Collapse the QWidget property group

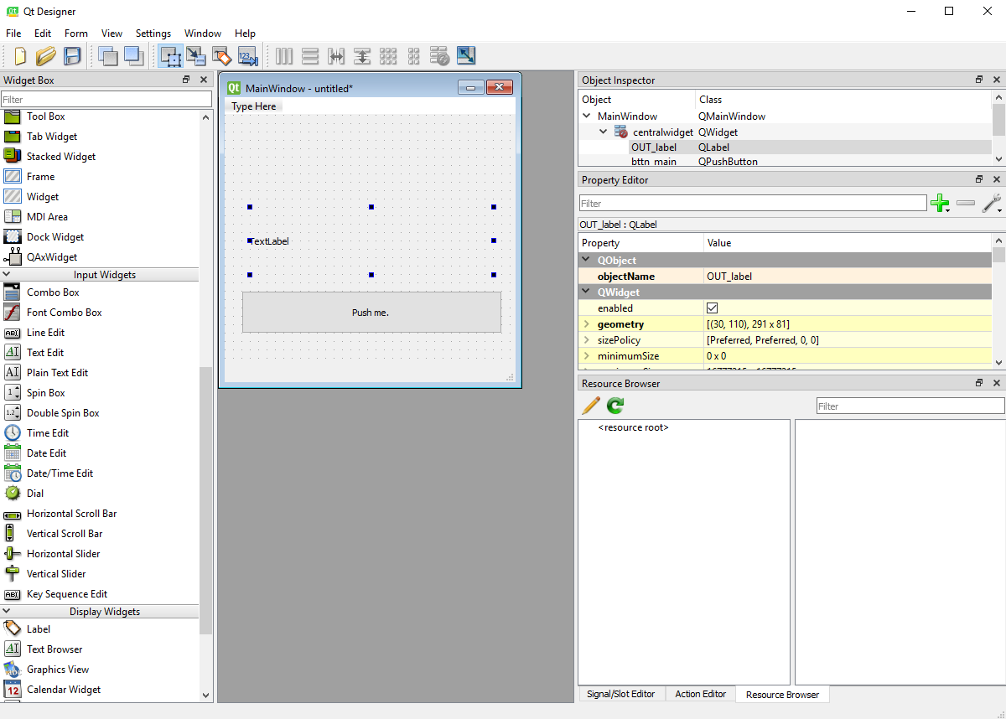586,292
